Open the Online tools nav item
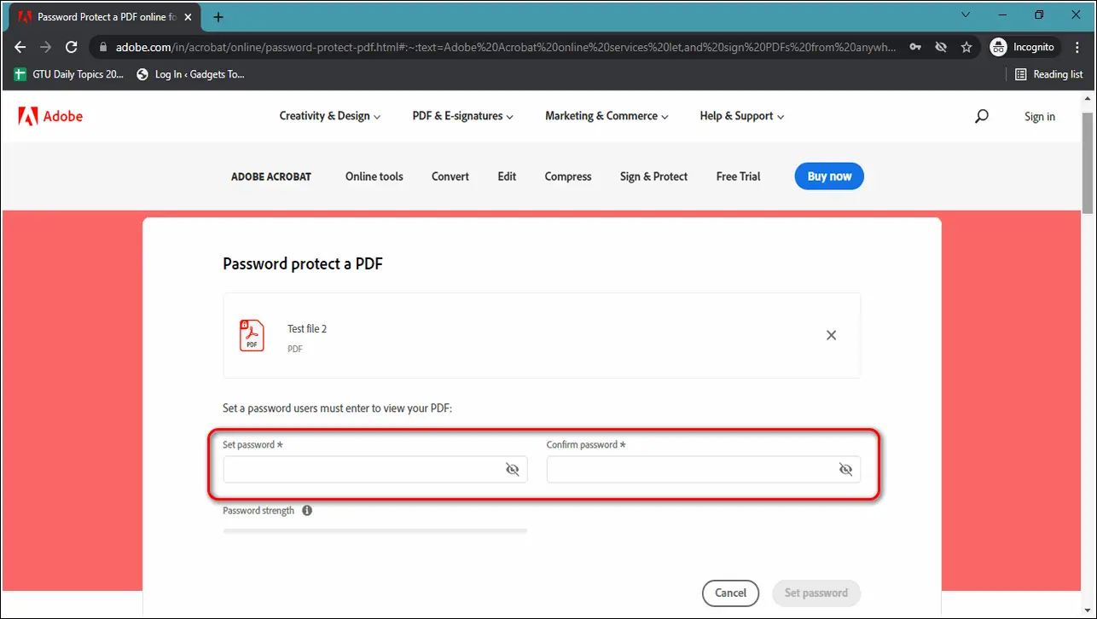The height and width of the screenshot is (619, 1097). pyautogui.click(x=374, y=176)
